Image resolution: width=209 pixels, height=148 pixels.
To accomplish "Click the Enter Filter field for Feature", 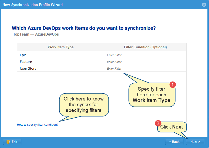I will [114, 62].
